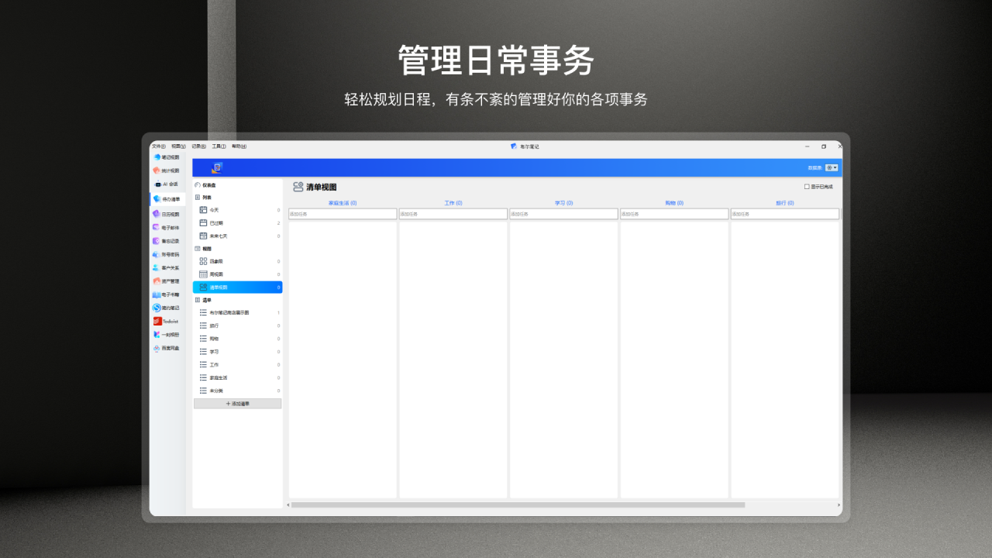Open the 资产管理 sidebar icon

pyautogui.click(x=167, y=281)
